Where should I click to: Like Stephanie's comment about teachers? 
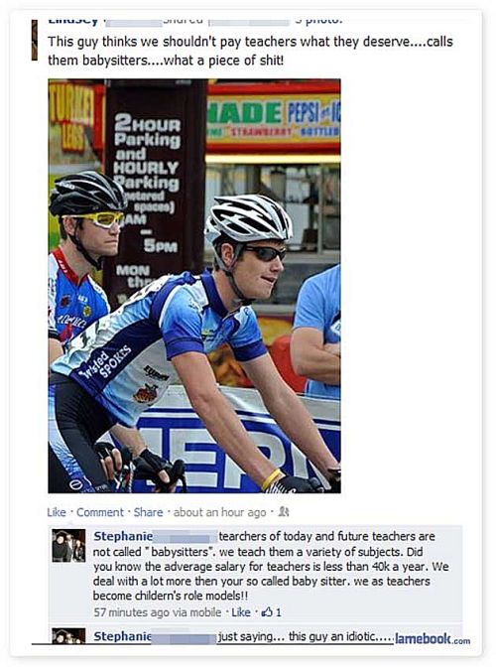point(241,612)
